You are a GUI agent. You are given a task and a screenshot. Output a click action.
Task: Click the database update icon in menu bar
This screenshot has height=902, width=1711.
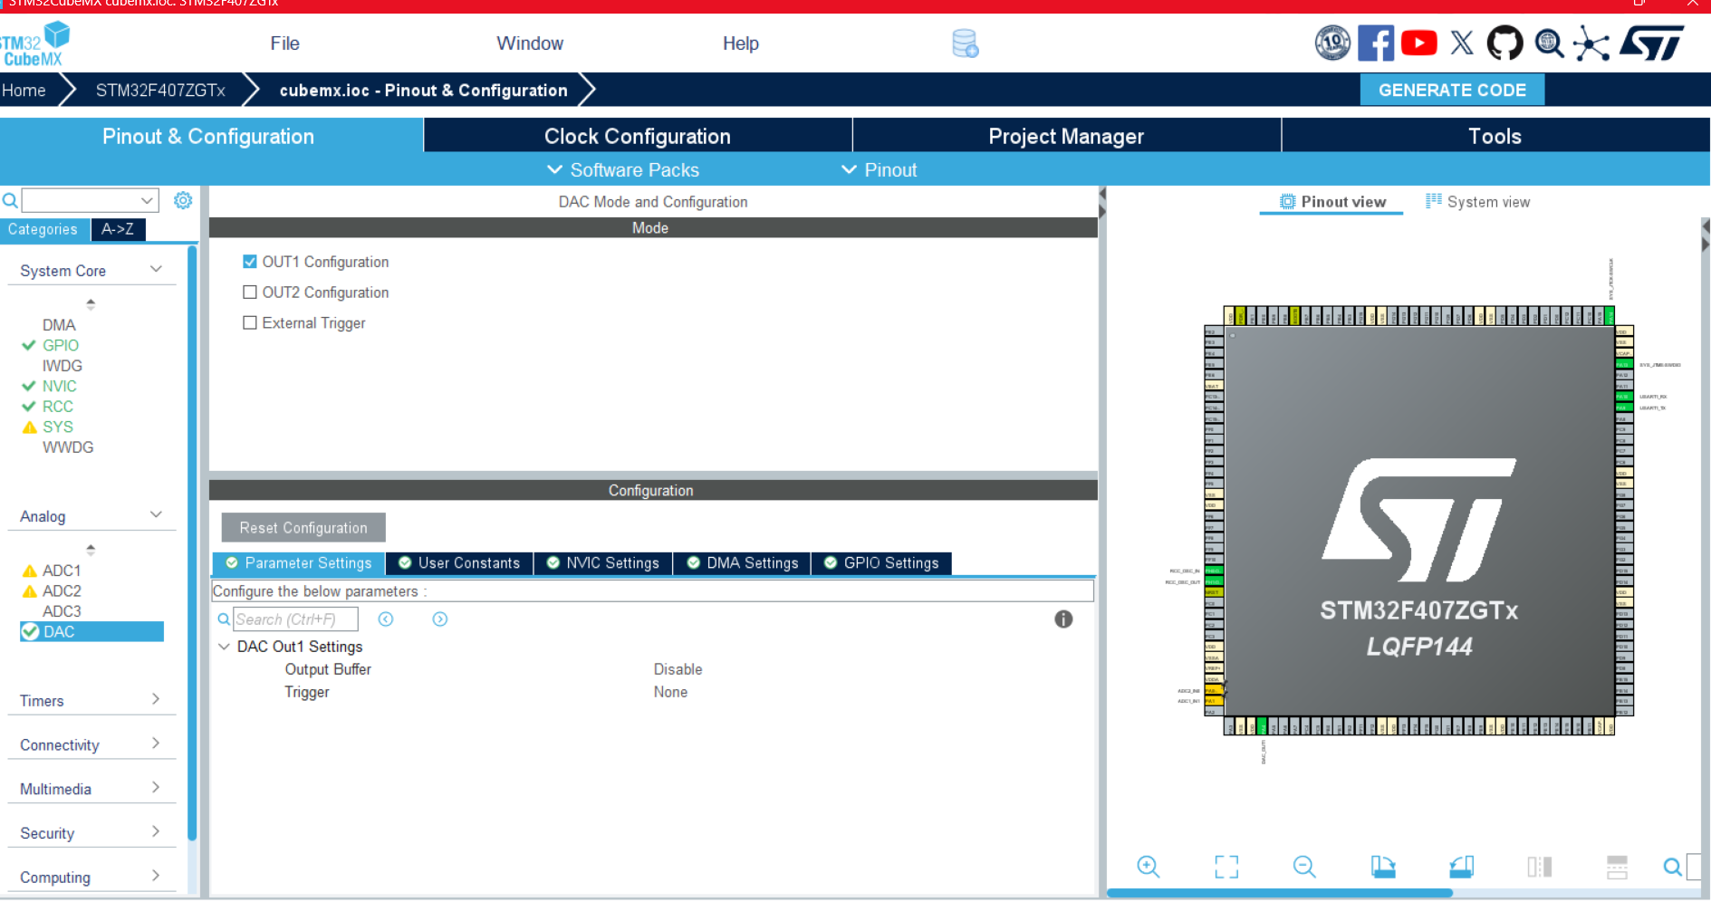966,43
